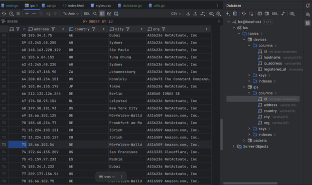Image resolution: width=312 pixels, height=185 pixels.
Task: Open the editor tabs more options menu
Action: click(x=218, y=5)
